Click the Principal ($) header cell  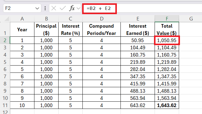pos(46,29)
